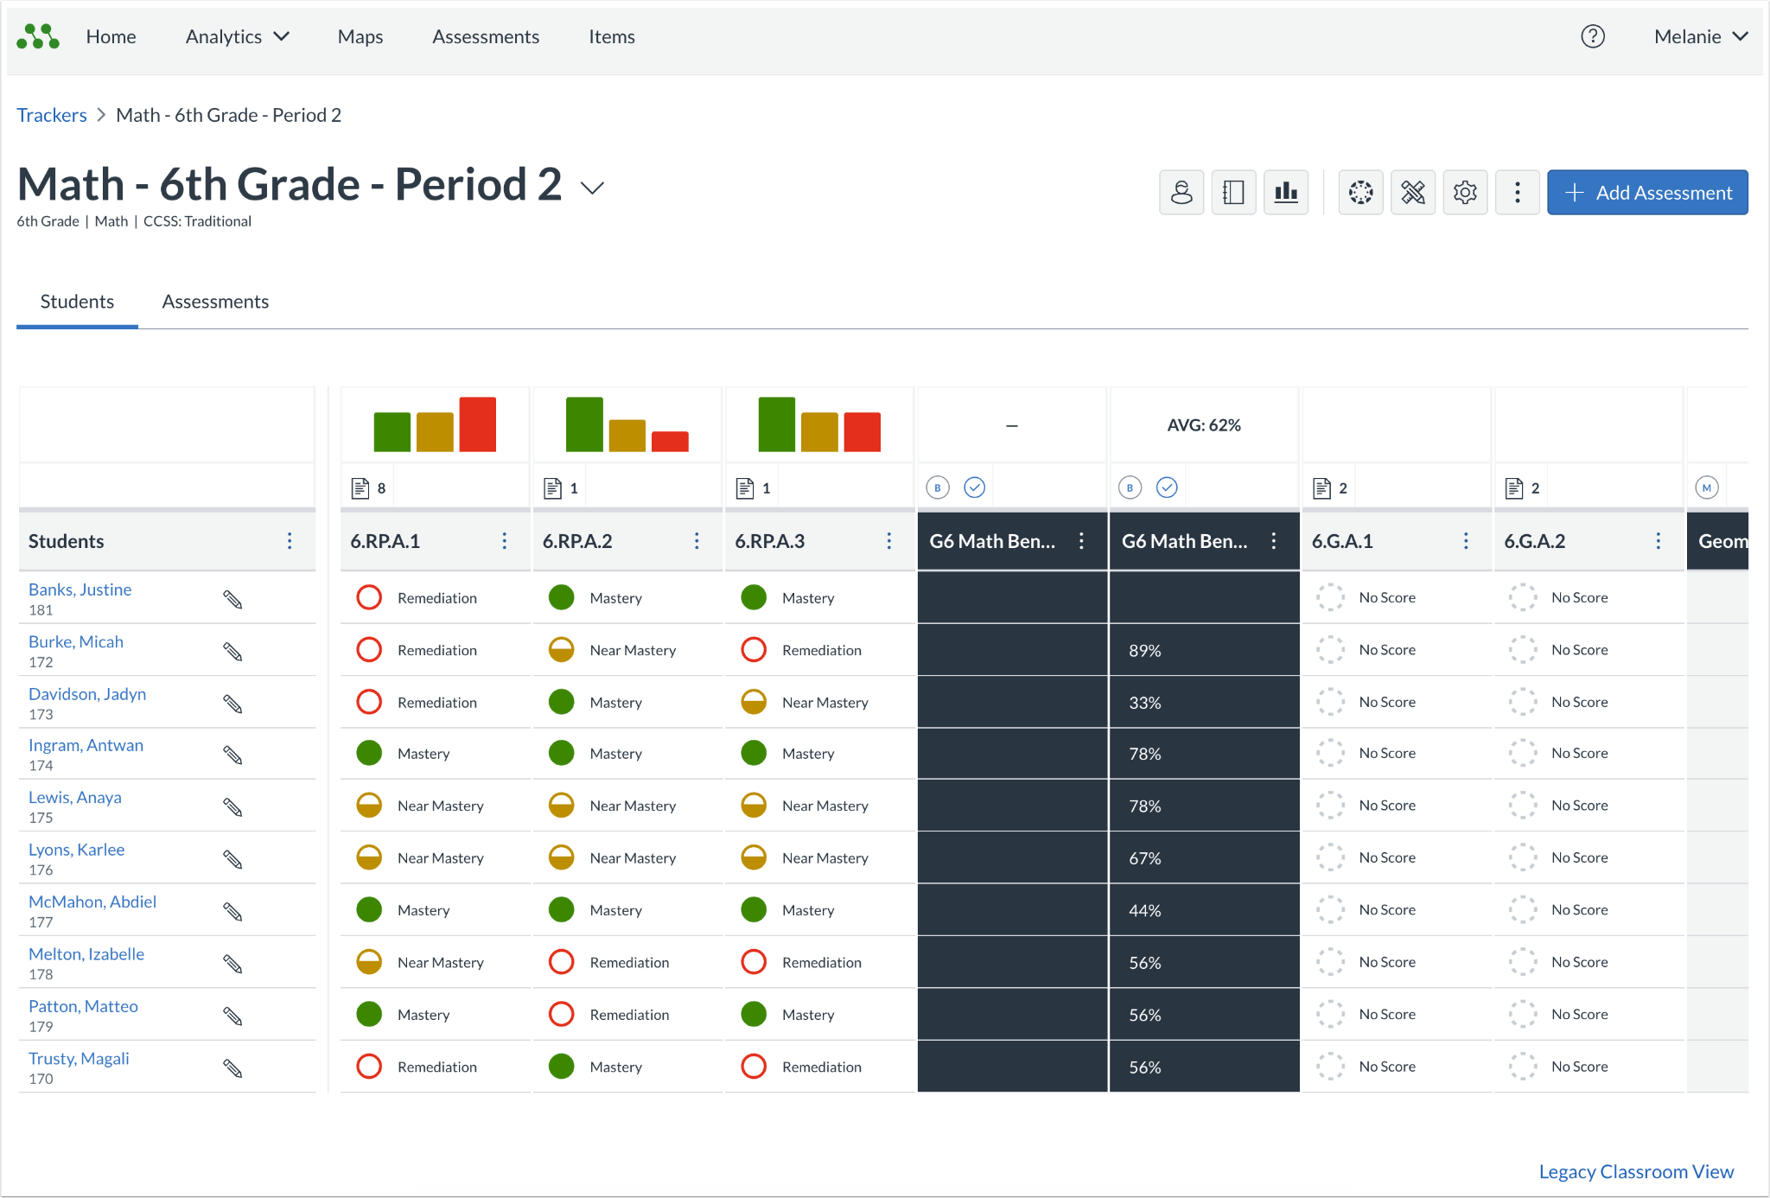Open 6.G.A.1 column options menu
Viewport: 1770px width, 1198px height.
[1466, 541]
